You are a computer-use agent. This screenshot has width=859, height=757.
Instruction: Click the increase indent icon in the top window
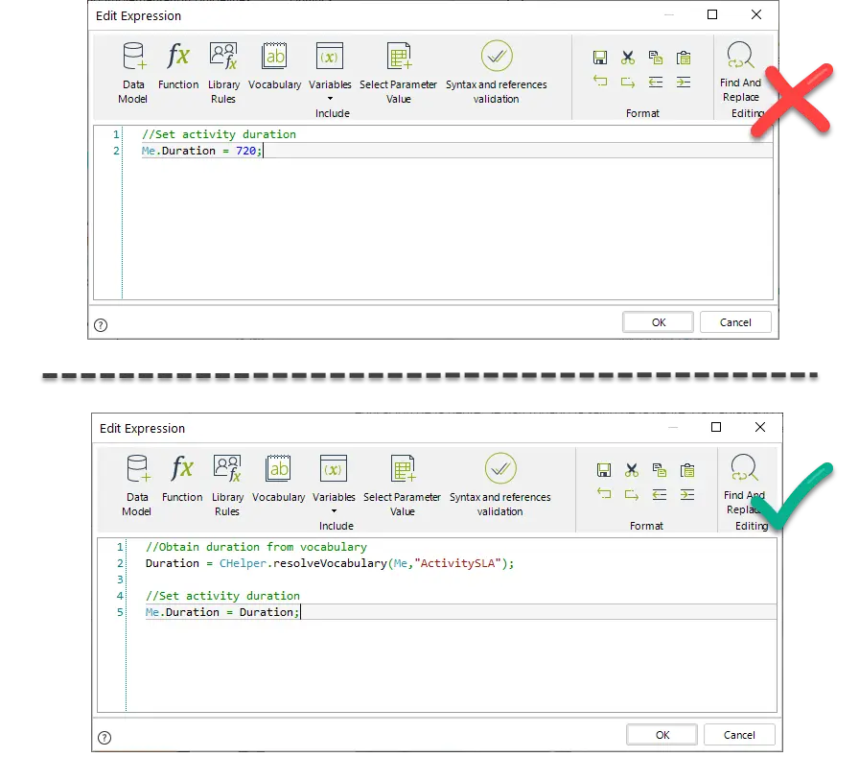point(684,83)
